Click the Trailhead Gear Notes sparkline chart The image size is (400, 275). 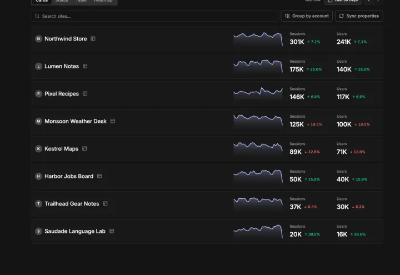pos(258,204)
